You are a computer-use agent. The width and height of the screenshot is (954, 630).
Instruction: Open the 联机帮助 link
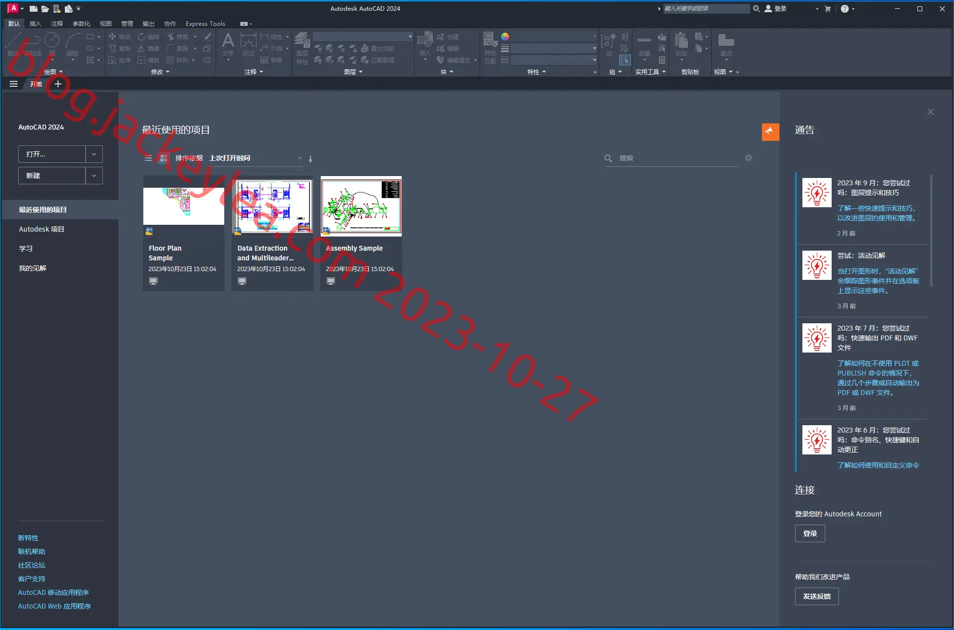click(x=32, y=551)
